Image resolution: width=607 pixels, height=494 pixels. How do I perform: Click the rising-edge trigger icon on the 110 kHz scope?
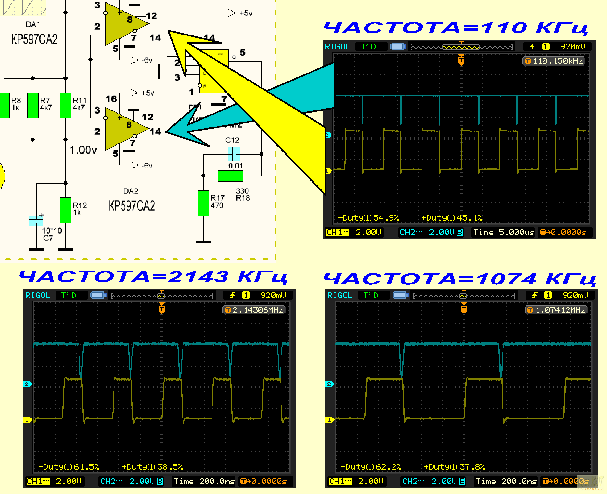532,47
